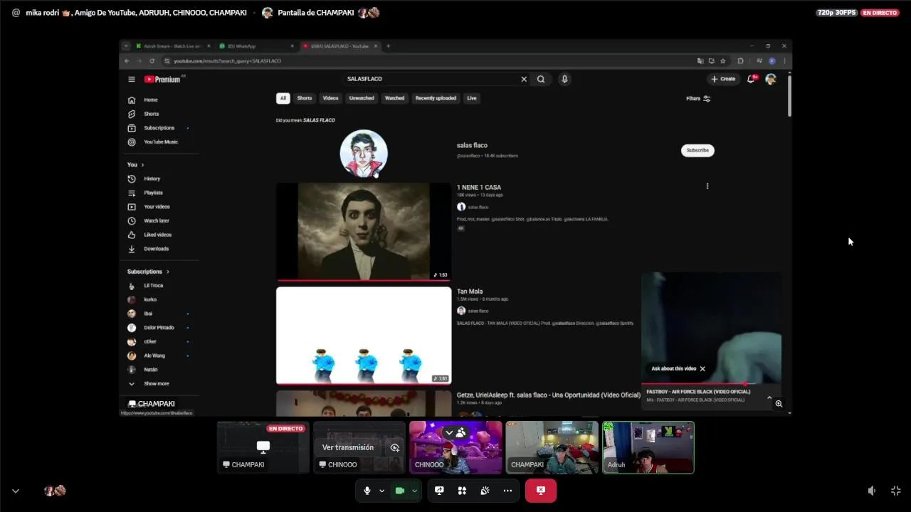Select the Shorts filter chip

pos(305,98)
